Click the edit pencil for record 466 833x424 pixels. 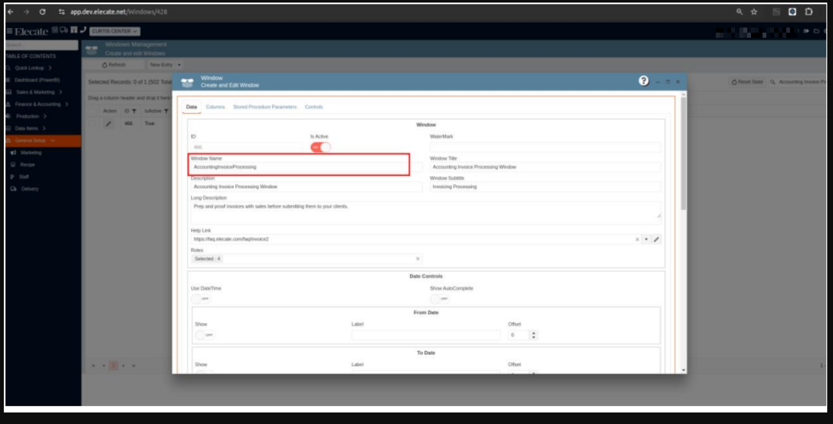click(108, 124)
